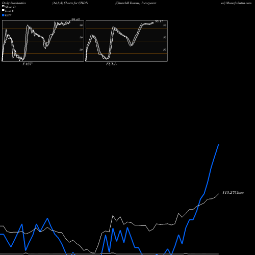Click the FULL stochastic chart panel

126,41
